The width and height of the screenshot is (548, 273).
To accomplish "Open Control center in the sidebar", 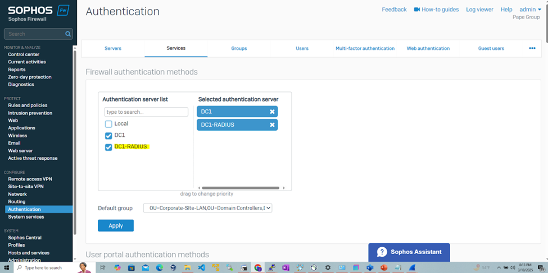I will [x=24, y=54].
